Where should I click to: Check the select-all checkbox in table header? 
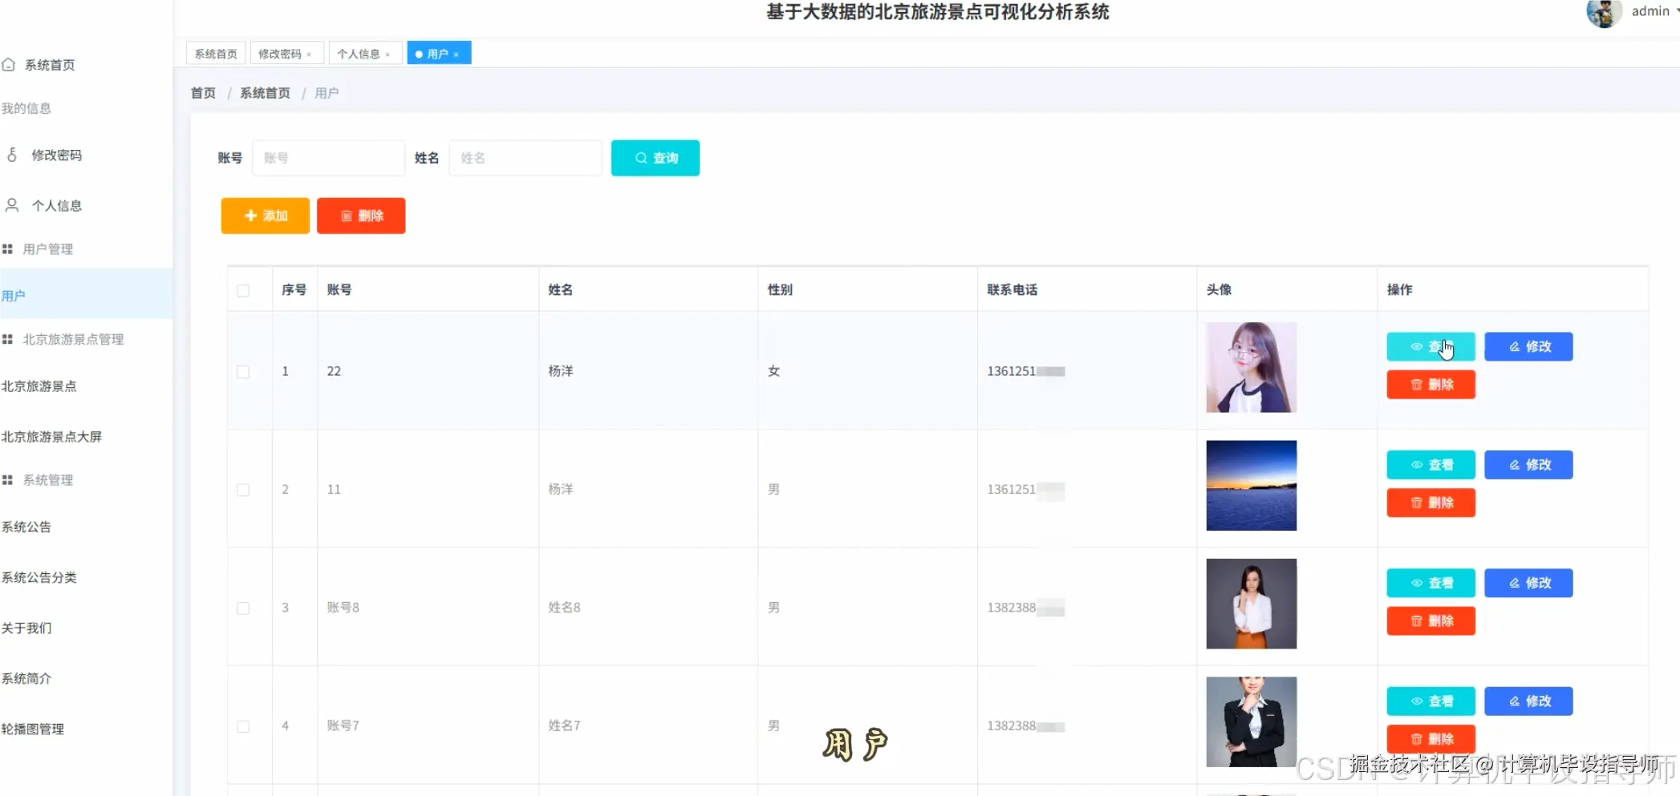click(244, 291)
